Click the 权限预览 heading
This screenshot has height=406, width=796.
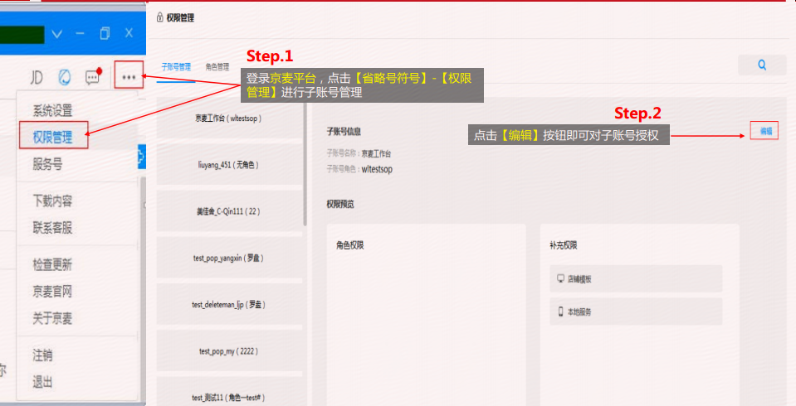340,205
